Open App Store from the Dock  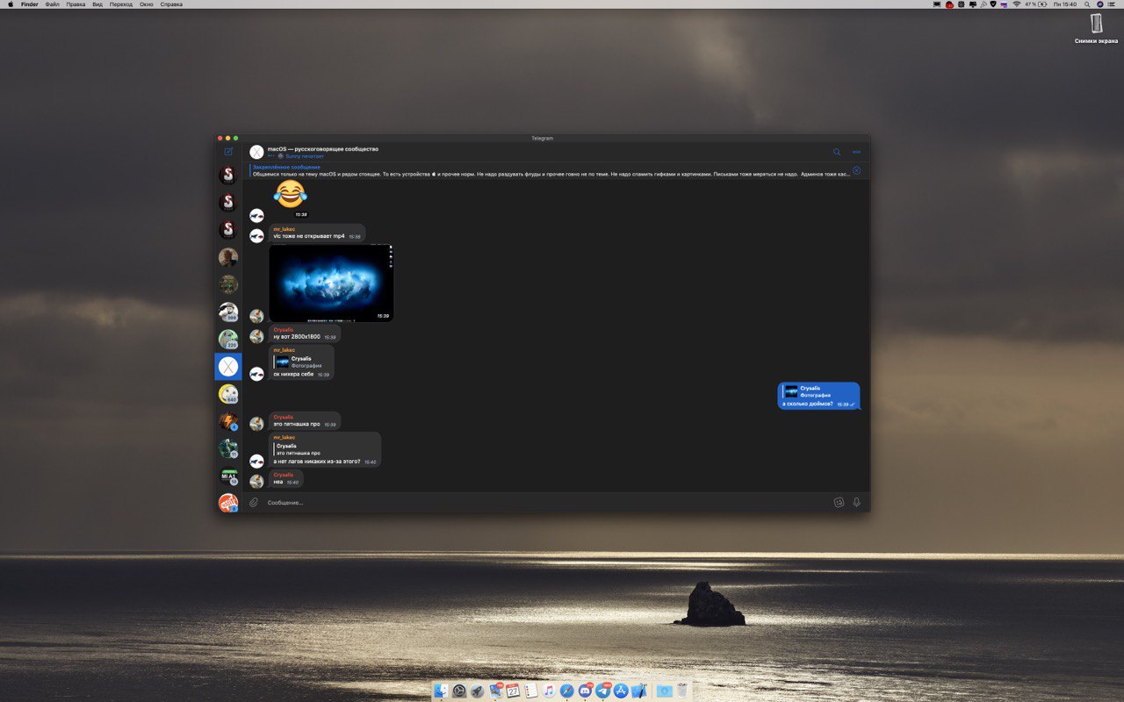[x=621, y=691]
